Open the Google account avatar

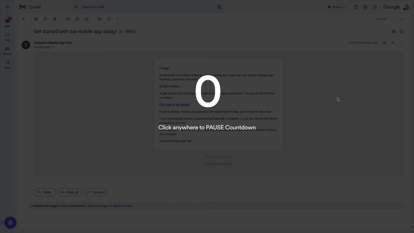tap(406, 7)
